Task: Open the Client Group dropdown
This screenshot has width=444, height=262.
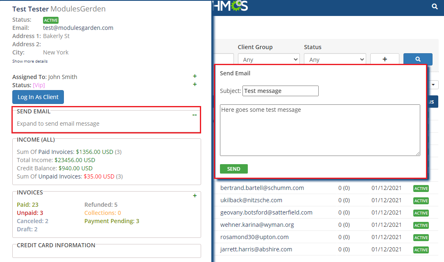Action: pos(269,59)
